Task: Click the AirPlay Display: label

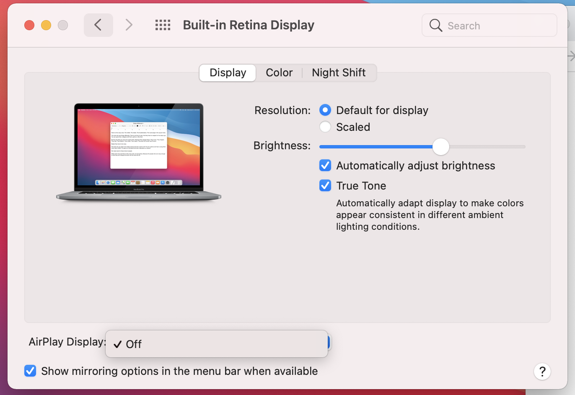Action: point(67,342)
